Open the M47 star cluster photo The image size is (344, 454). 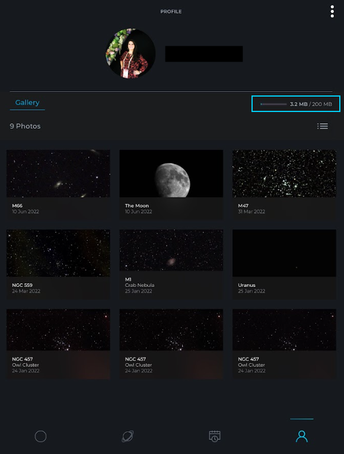pos(284,184)
